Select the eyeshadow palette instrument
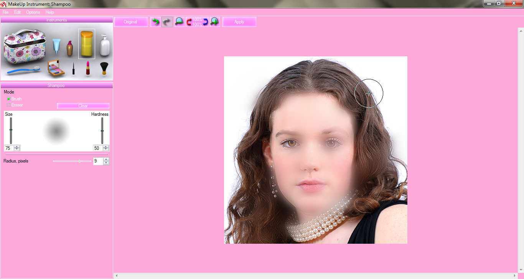Image resolution: width=524 pixels, height=279 pixels. pyautogui.click(x=56, y=69)
